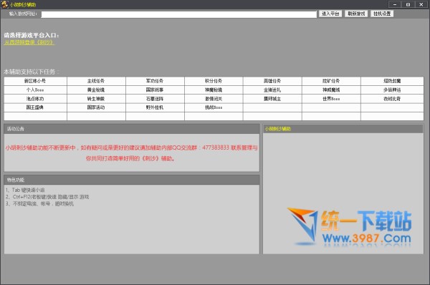
Task: Maximize the assistant window
Action: pyautogui.click(x=408, y=4)
